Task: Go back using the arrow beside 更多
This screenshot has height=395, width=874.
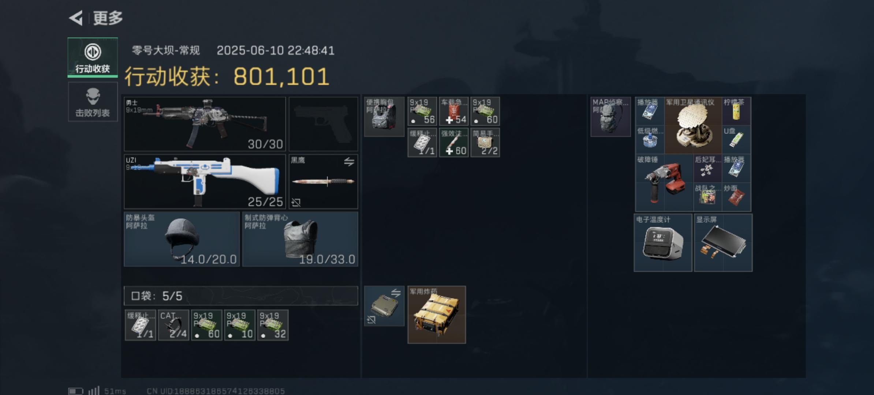Action: click(76, 18)
